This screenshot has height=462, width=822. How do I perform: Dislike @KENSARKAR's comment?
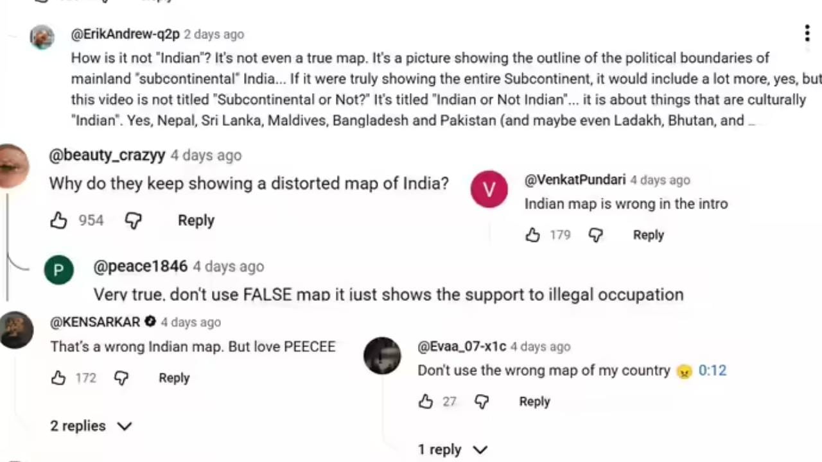(x=121, y=378)
